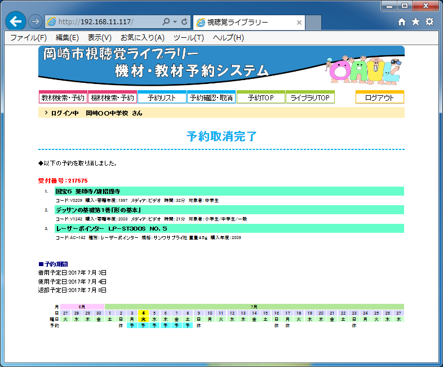
Task: Open the 予約リスト page
Action: click(x=162, y=98)
